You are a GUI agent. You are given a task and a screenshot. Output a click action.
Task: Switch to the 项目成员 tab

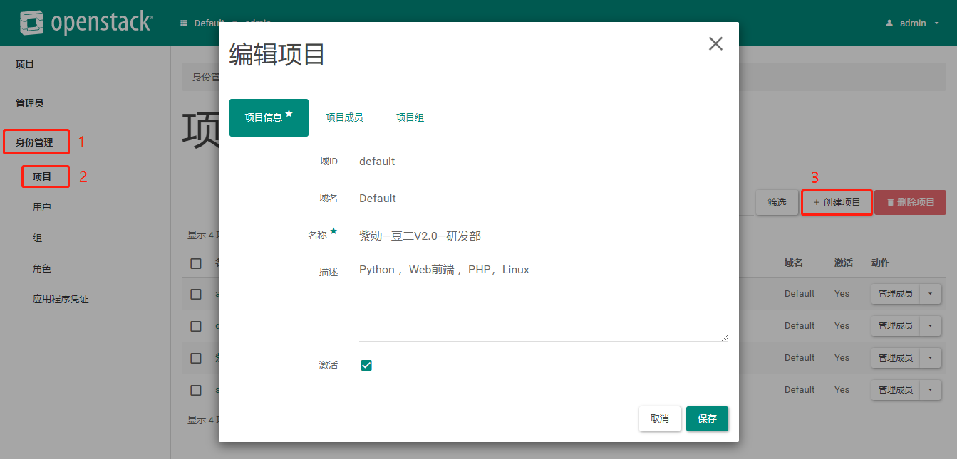344,117
